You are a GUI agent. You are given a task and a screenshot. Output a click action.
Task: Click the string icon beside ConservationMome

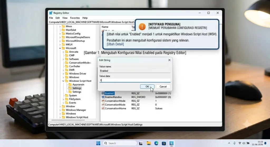103,108
